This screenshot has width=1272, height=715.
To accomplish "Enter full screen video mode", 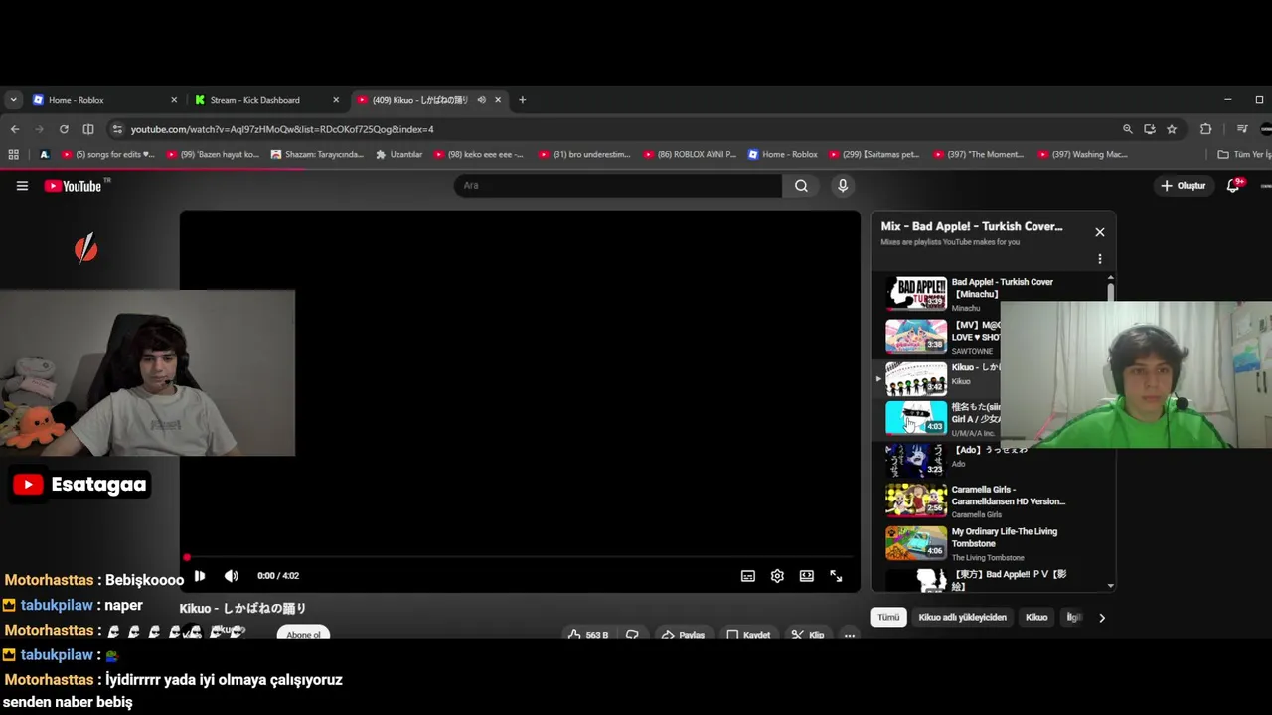I will pos(836,576).
